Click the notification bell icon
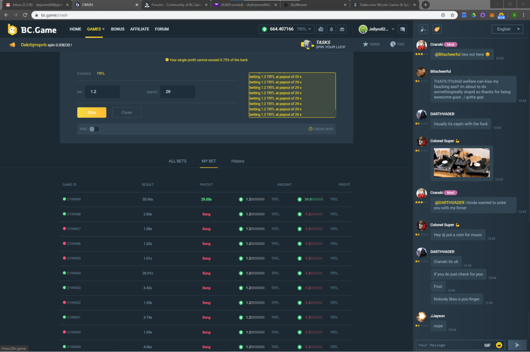The width and height of the screenshot is (530, 352). click(x=331, y=29)
